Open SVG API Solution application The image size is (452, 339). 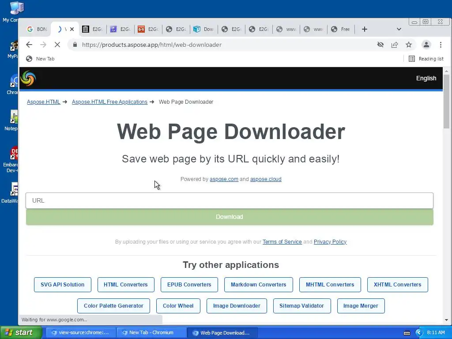click(x=63, y=285)
